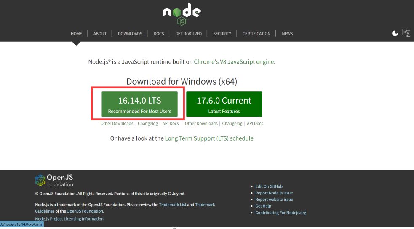Open Node.js Project Licensing Information link
The height and width of the screenshot is (229, 414).
(x=69, y=219)
